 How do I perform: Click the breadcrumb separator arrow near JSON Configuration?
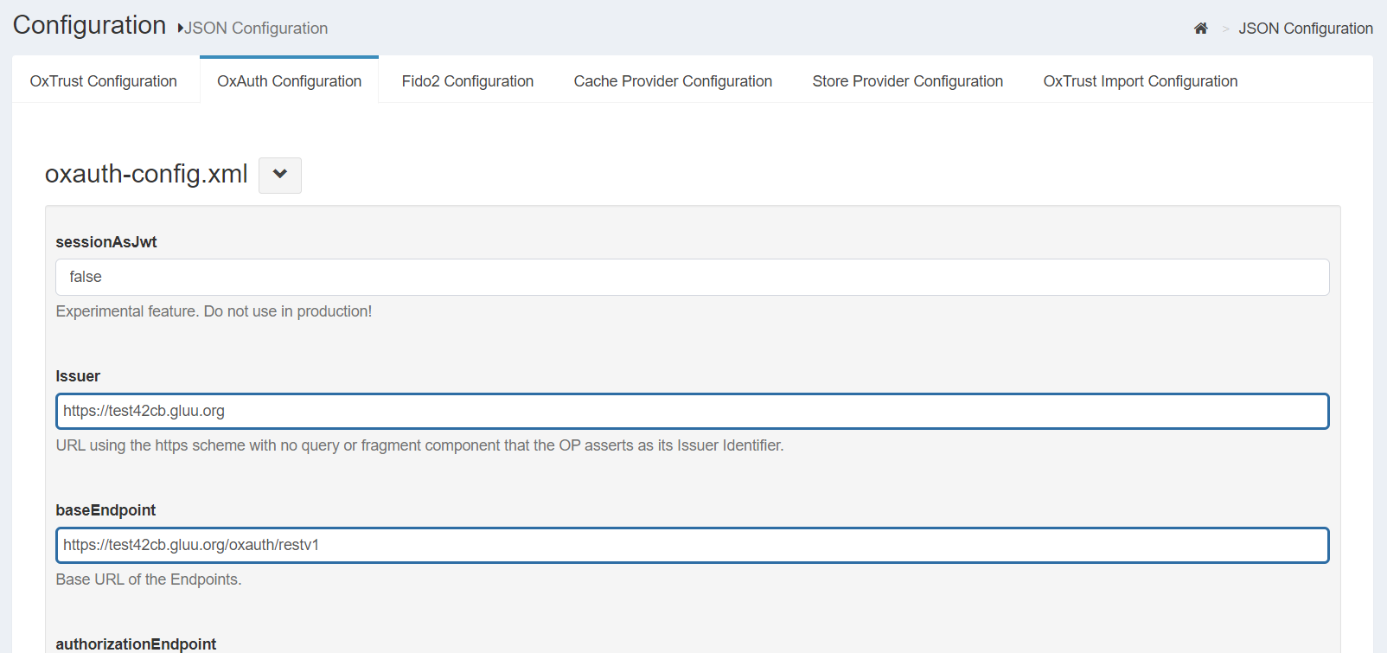[x=1224, y=29]
